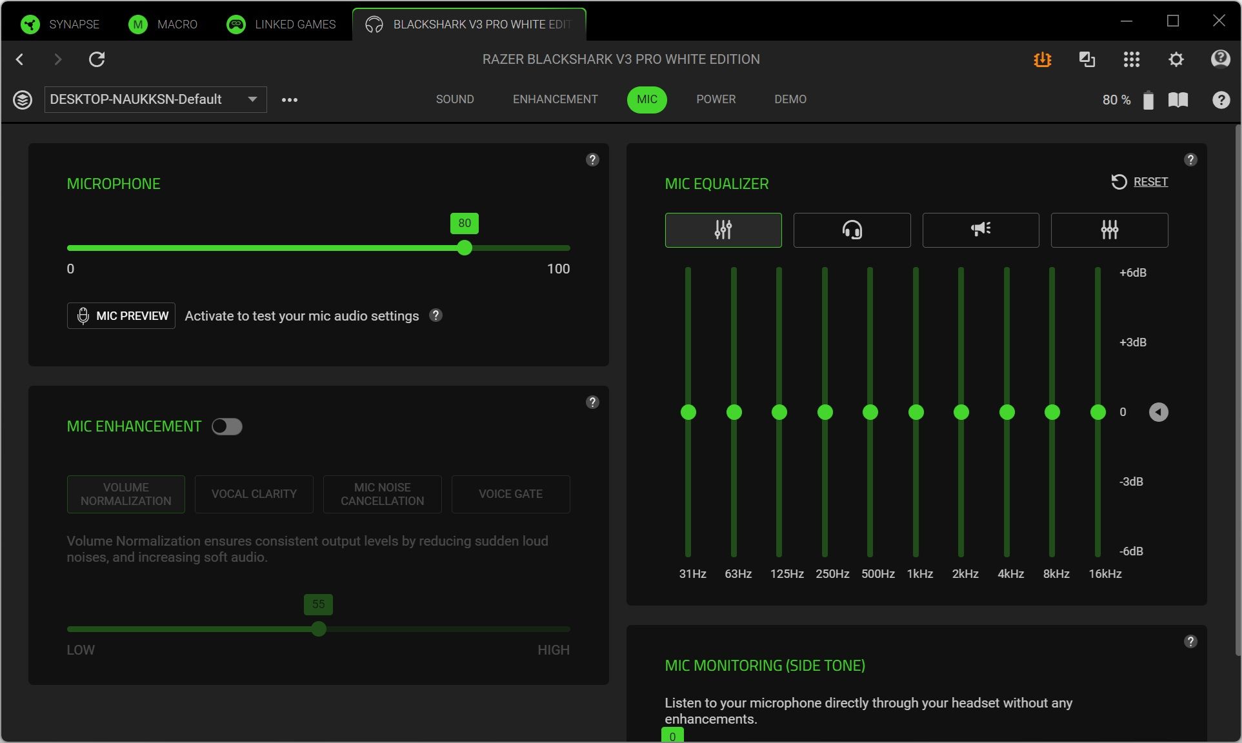Image resolution: width=1242 pixels, height=743 pixels.
Task: Enable the MIC ENHANCEMENT toggle
Action: click(227, 426)
